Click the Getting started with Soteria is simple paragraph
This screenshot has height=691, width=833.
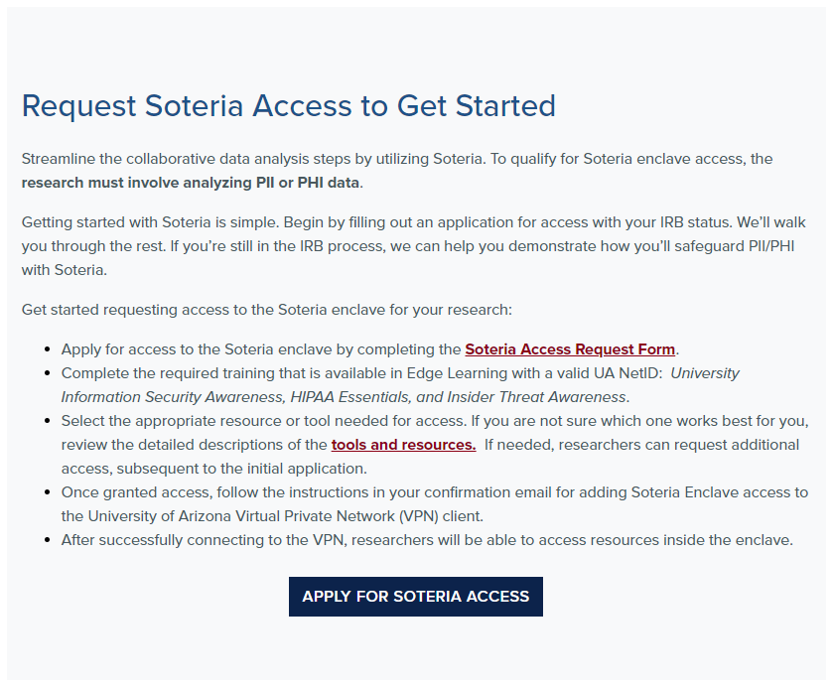[413, 246]
